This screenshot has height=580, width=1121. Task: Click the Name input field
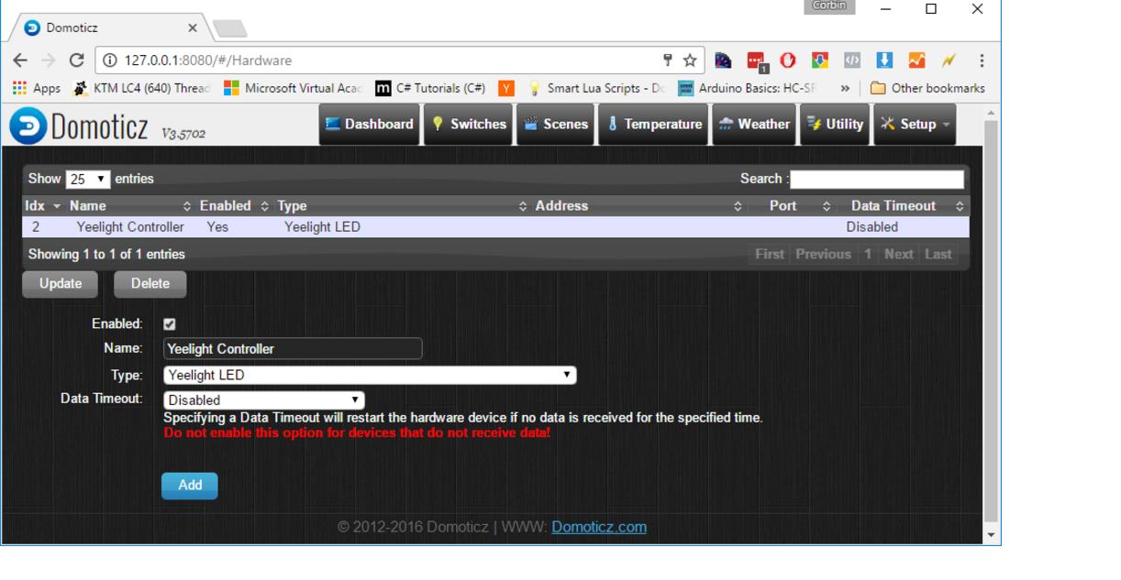point(293,348)
